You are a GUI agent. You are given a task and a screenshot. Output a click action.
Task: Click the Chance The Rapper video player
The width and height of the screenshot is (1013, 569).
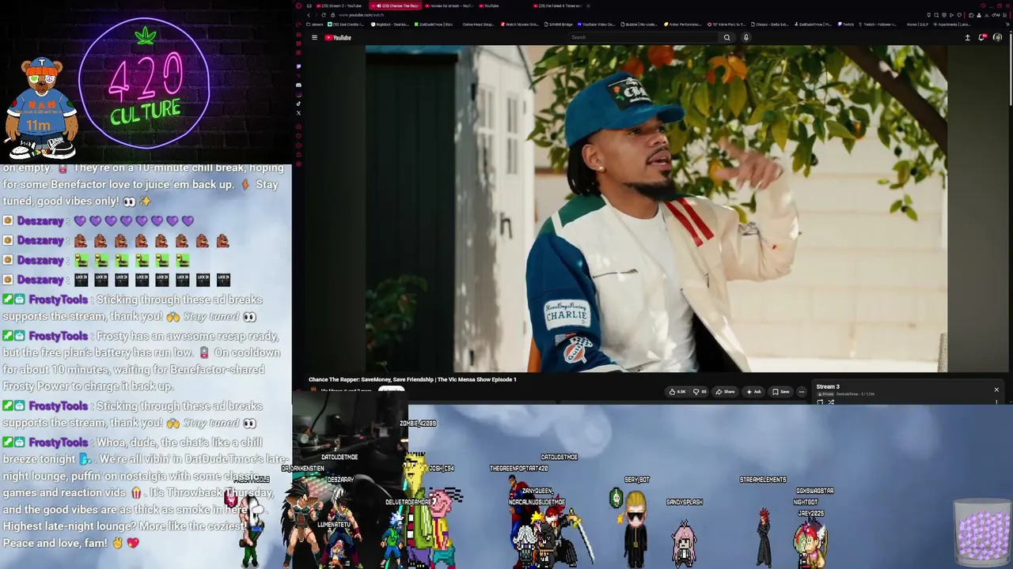[656, 208]
